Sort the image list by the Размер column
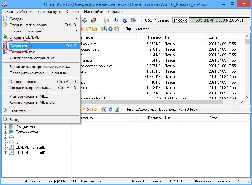Screen dimensions: 252x185 click(x=150, y=37)
